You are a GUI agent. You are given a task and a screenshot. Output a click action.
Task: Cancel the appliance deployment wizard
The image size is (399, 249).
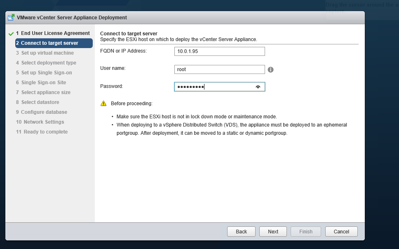(341, 231)
